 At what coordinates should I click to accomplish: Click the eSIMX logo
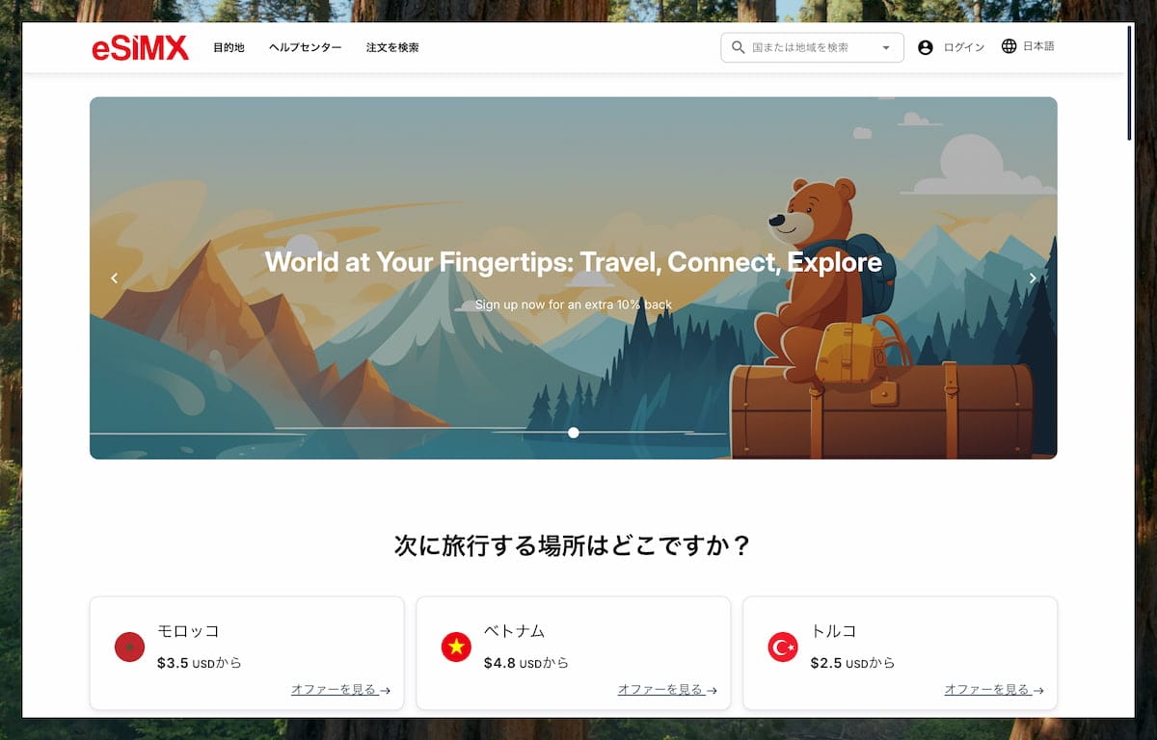click(141, 48)
